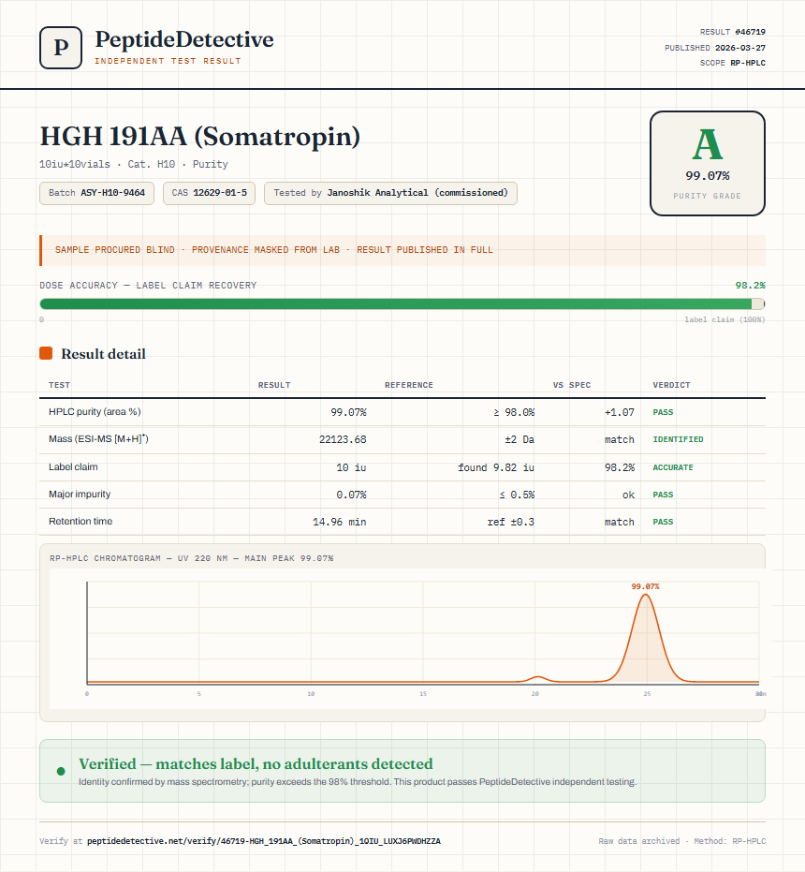The image size is (805, 872).
Task: Click the found 9.82 iu reference cell
Action: 496,467
